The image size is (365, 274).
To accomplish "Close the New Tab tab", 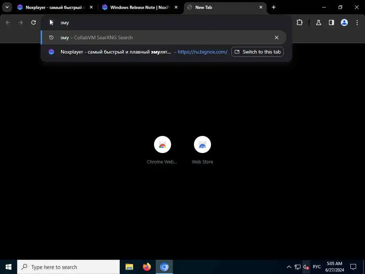I will pyautogui.click(x=261, y=7).
